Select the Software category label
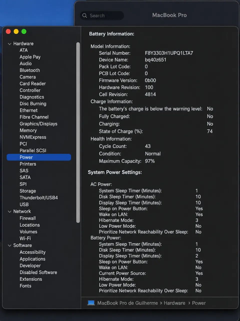This screenshot has height=321, width=240. [x=22, y=245]
